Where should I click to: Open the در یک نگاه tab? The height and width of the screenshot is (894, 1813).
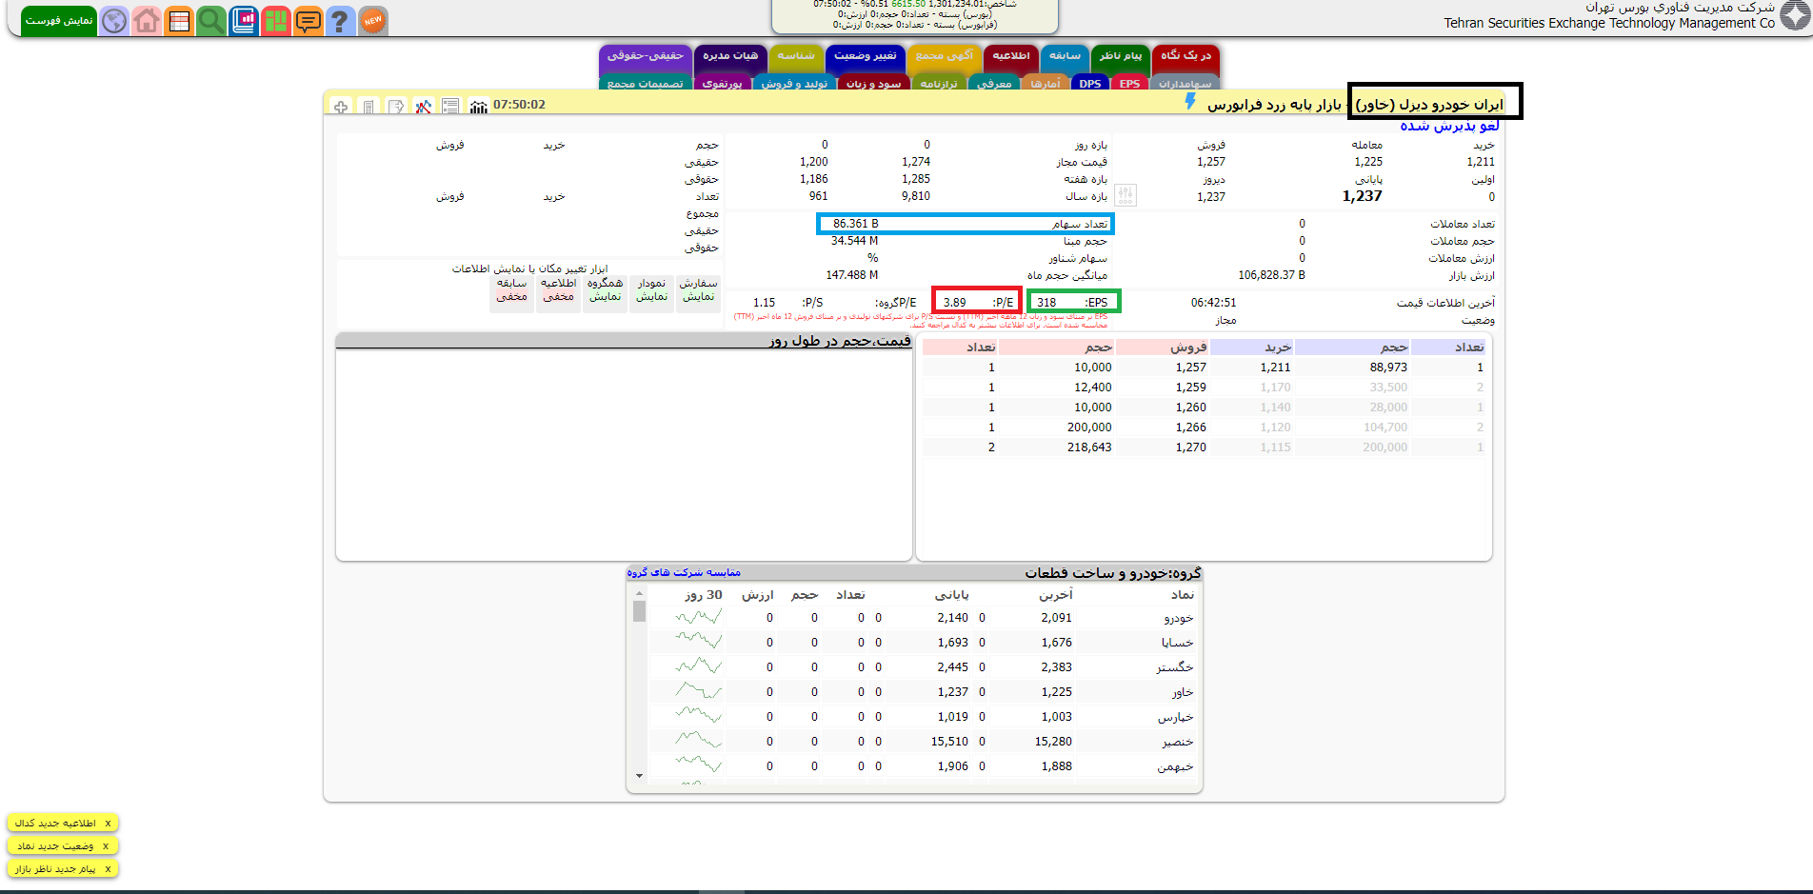tap(1186, 57)
